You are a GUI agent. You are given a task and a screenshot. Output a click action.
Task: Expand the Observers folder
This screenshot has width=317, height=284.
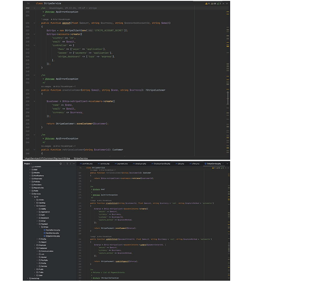[30, 179]
